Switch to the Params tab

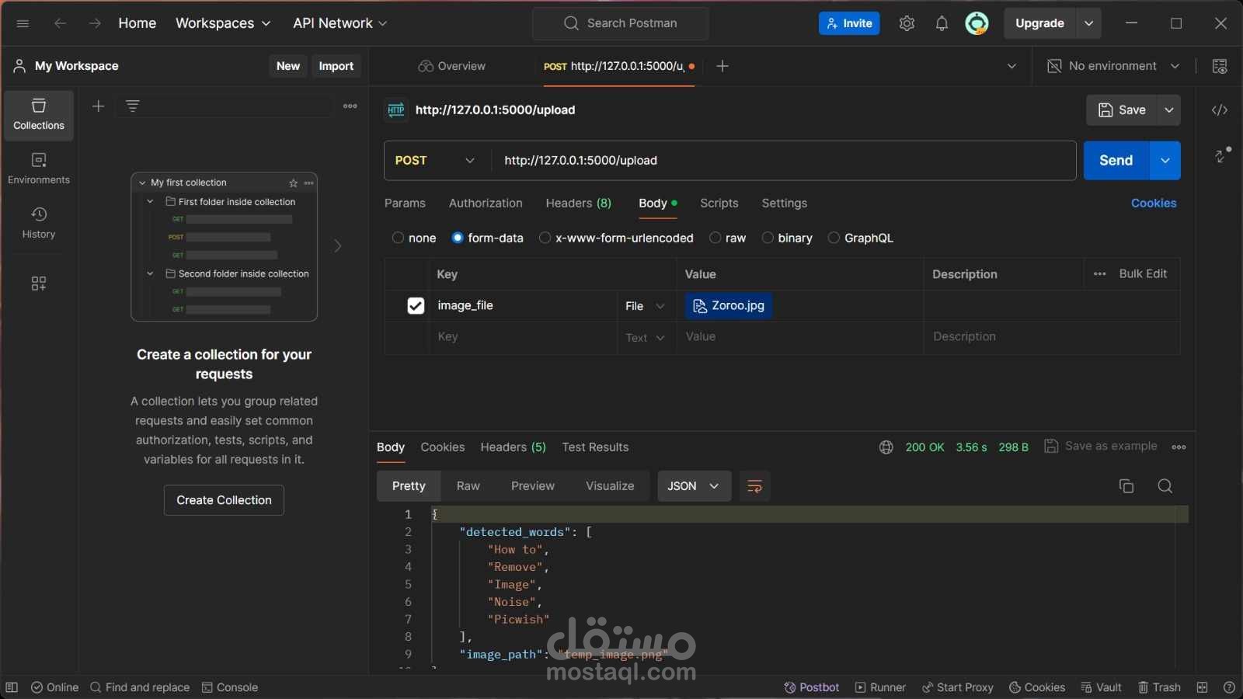click(x=405, y=203)
